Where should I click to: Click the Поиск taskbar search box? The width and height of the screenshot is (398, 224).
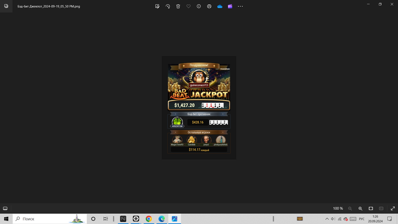point(50,219)
